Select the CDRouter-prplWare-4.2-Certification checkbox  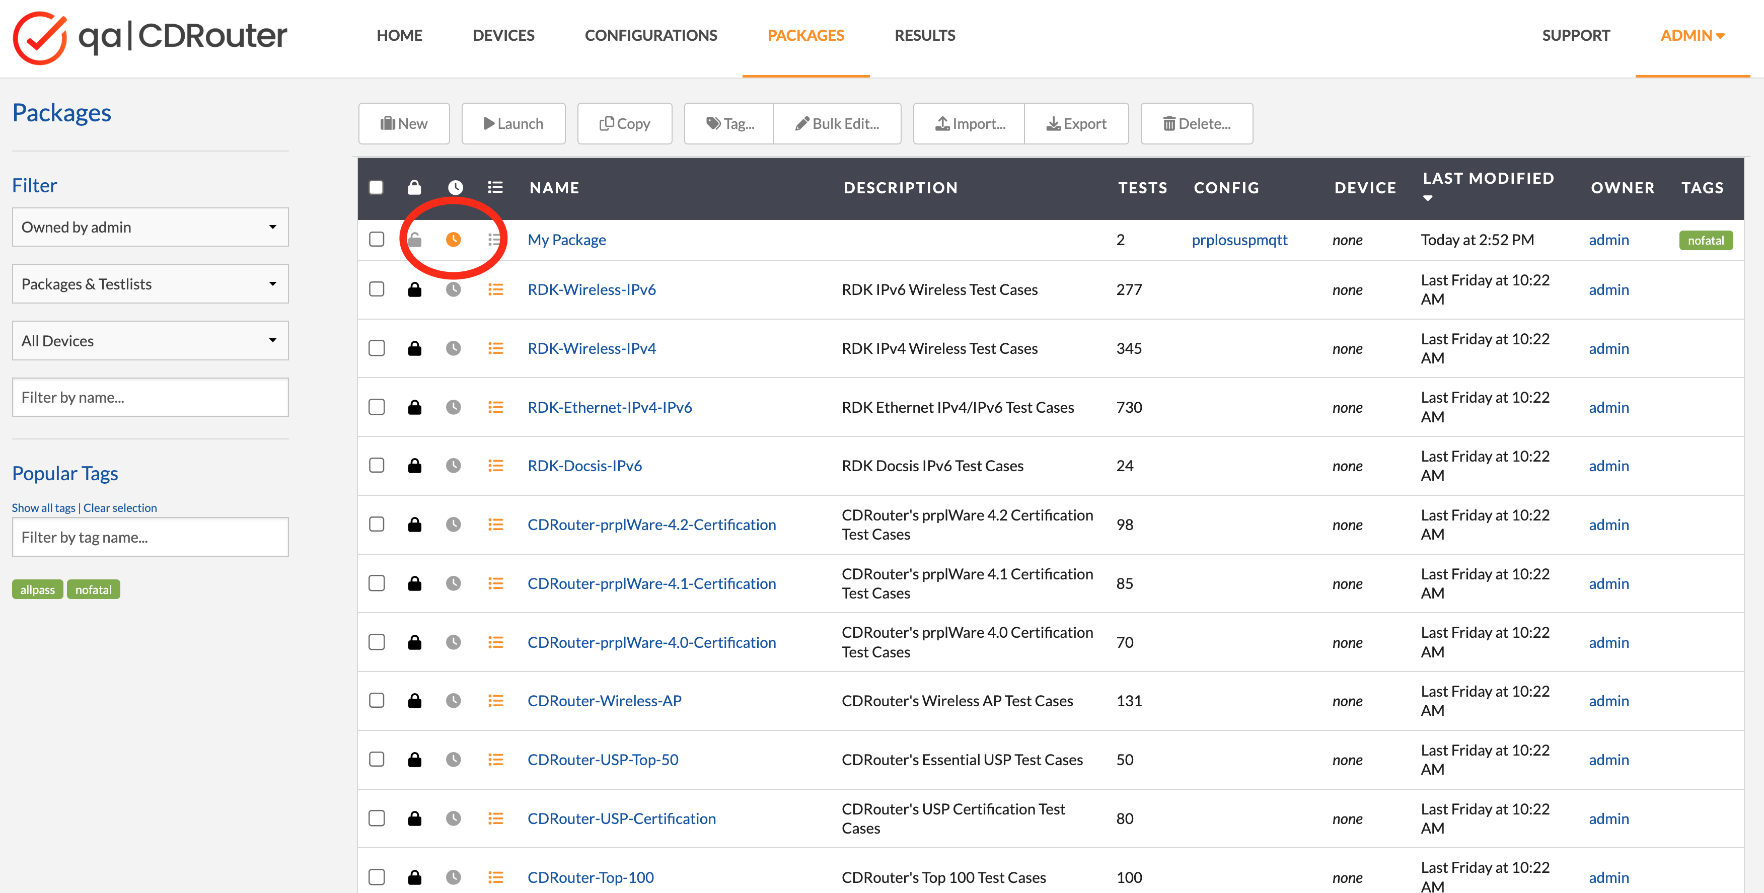click(x=377, y=524)
